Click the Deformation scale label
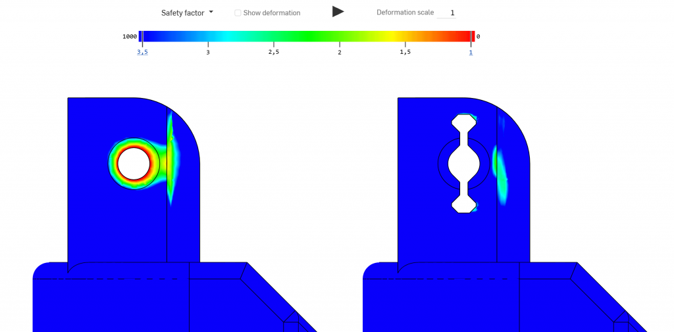Viewport: 674px width, 332px height. [x=405, y=12]
